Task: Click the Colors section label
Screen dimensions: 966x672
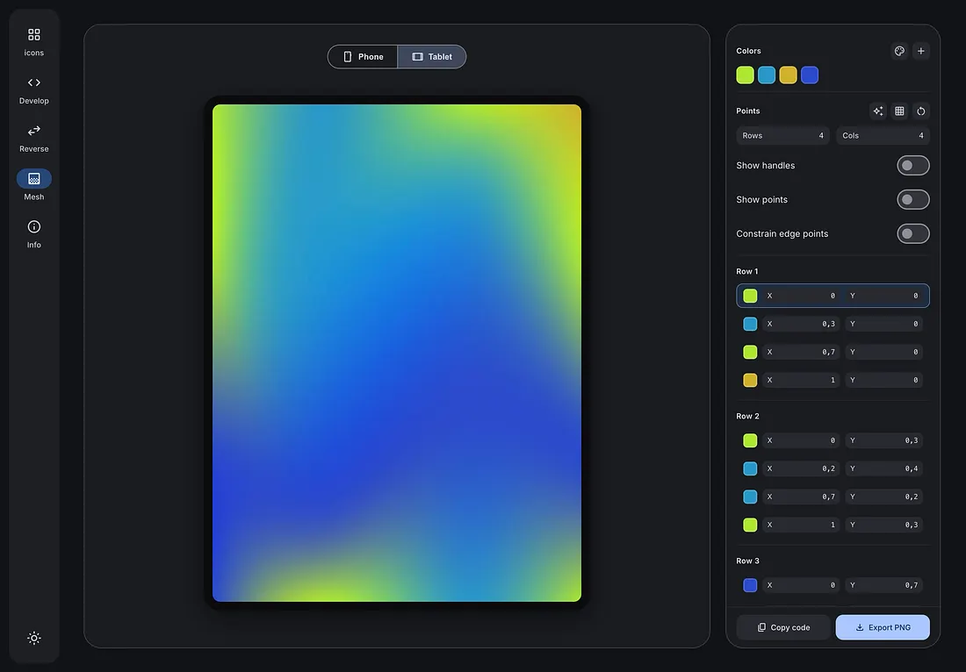Action: coord(748,51)
